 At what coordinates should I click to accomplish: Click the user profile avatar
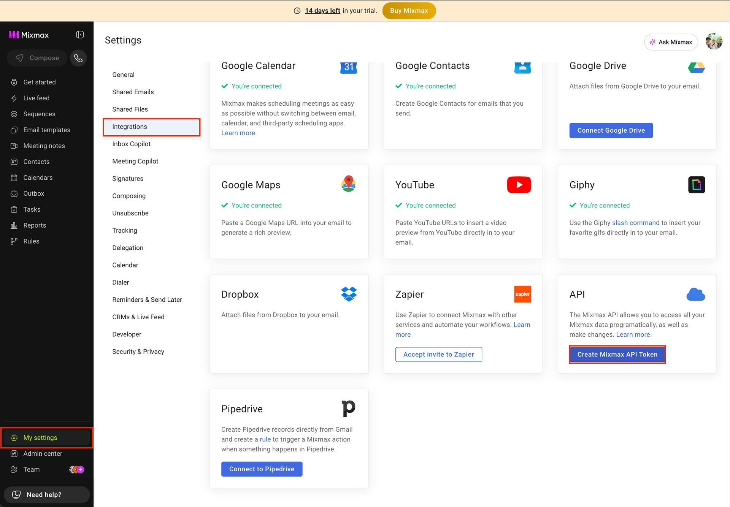point(714,41)
